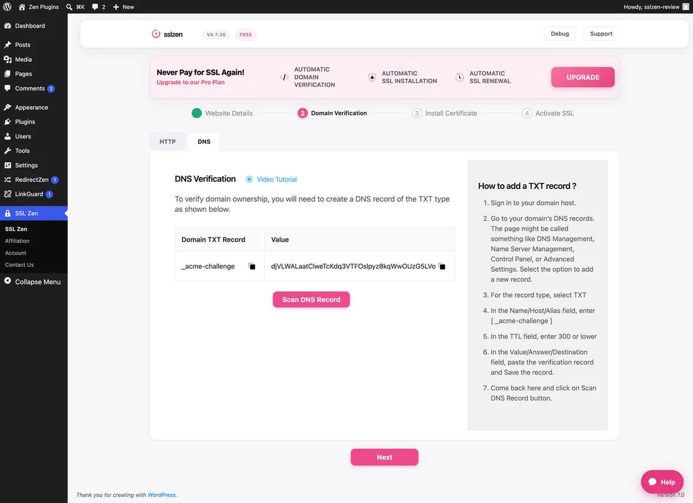Click the Pages icon in the sidebar
This screenshot has height=503, width=693.
(x=8, y=74)
